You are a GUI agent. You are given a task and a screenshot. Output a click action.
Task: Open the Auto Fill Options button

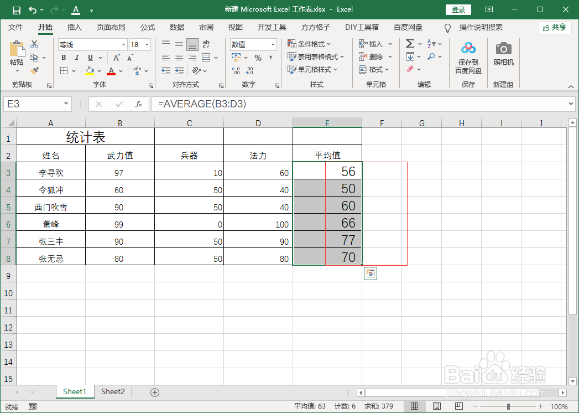371,273
